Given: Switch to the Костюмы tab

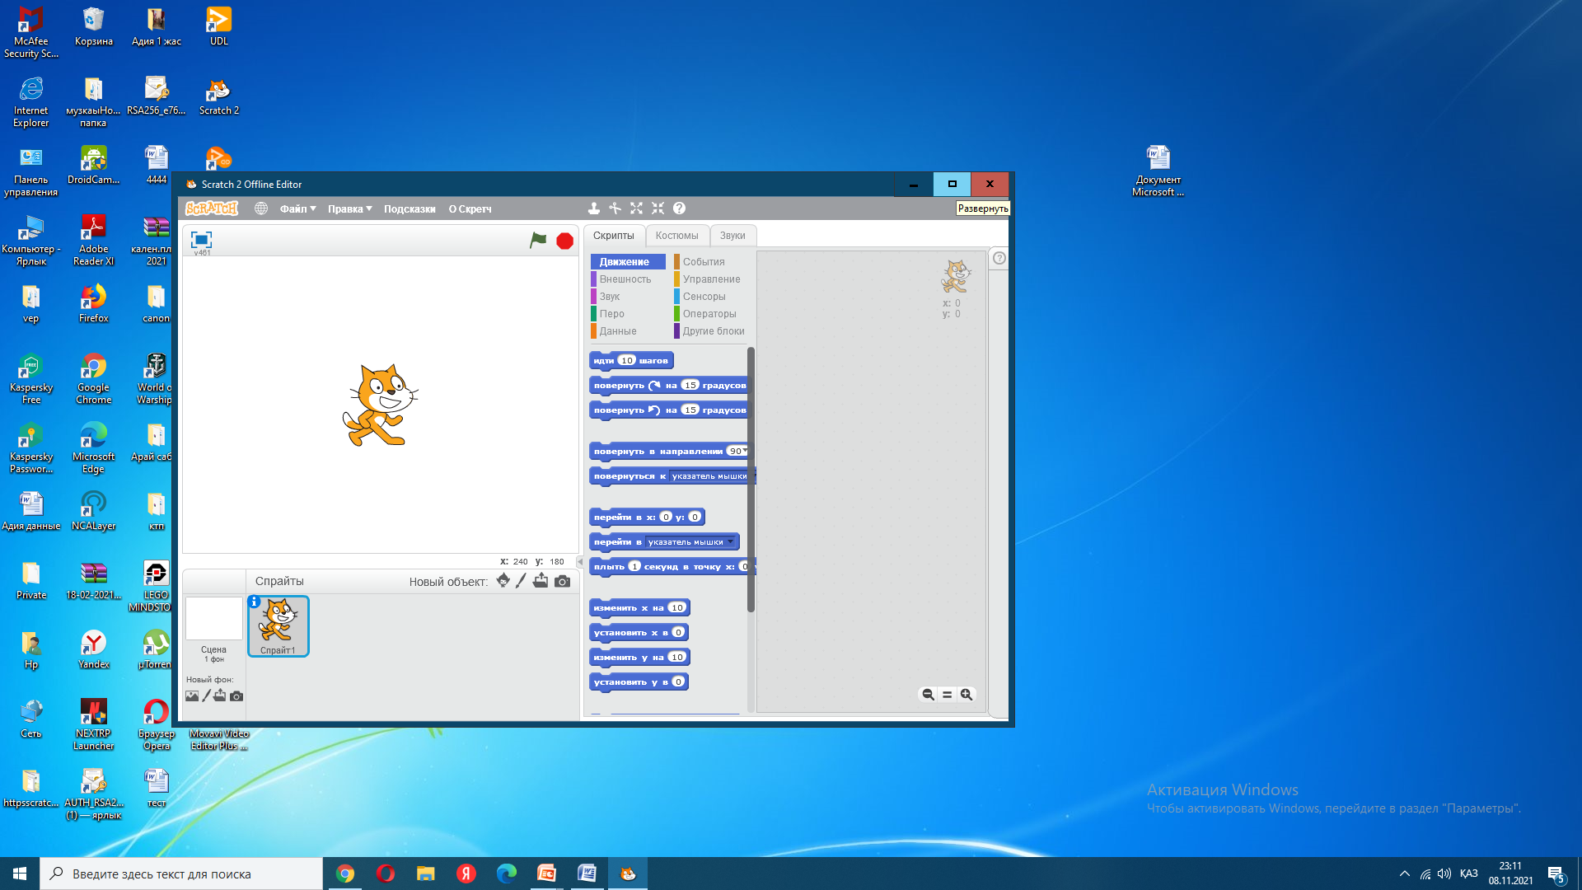Looking at the screenshot, I should click(x=676, y=236).
